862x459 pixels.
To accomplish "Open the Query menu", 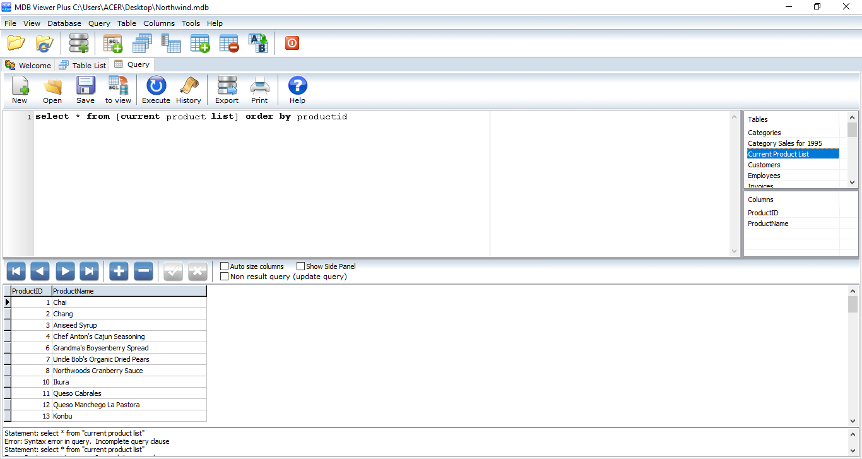I will 99,23.
